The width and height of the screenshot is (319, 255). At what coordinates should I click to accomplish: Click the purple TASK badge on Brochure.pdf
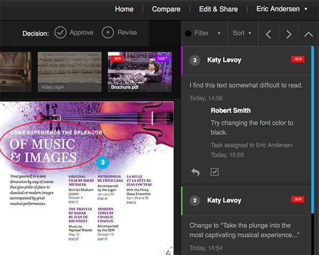[163, 59]
